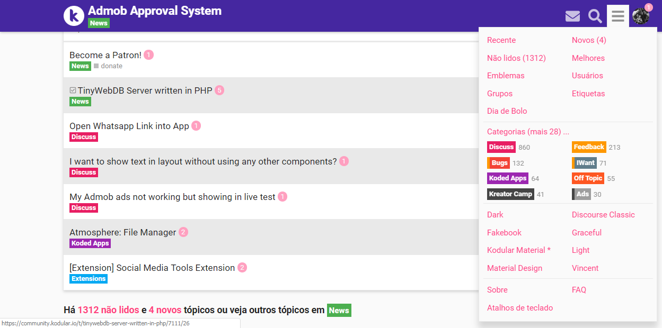
Task: Select Discuss category in menu
Action: pyautogui.click(x=501, y=147)
